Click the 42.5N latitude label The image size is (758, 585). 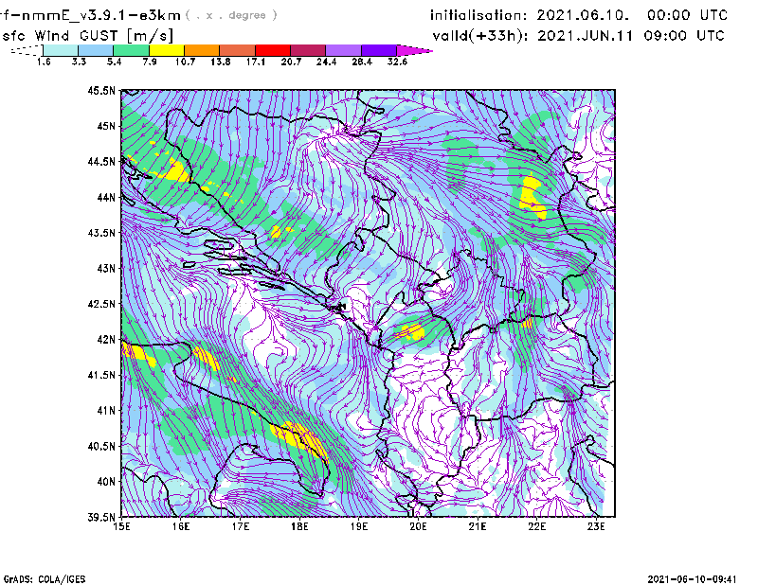point(101,304)
